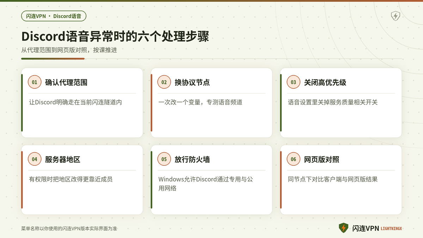The image size is (423, 238).
Task: Click the main title Discord语音异常时的六个处理步骤
Action: 115,37
